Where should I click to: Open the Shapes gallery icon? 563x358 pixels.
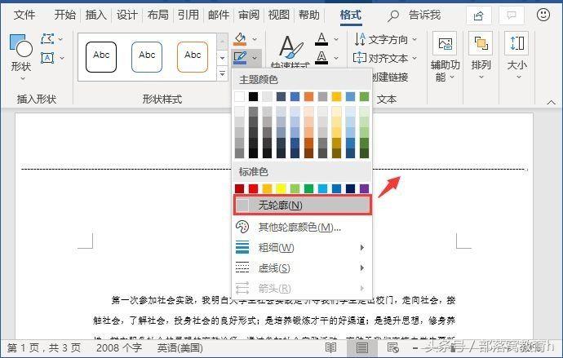click(20, 46)
